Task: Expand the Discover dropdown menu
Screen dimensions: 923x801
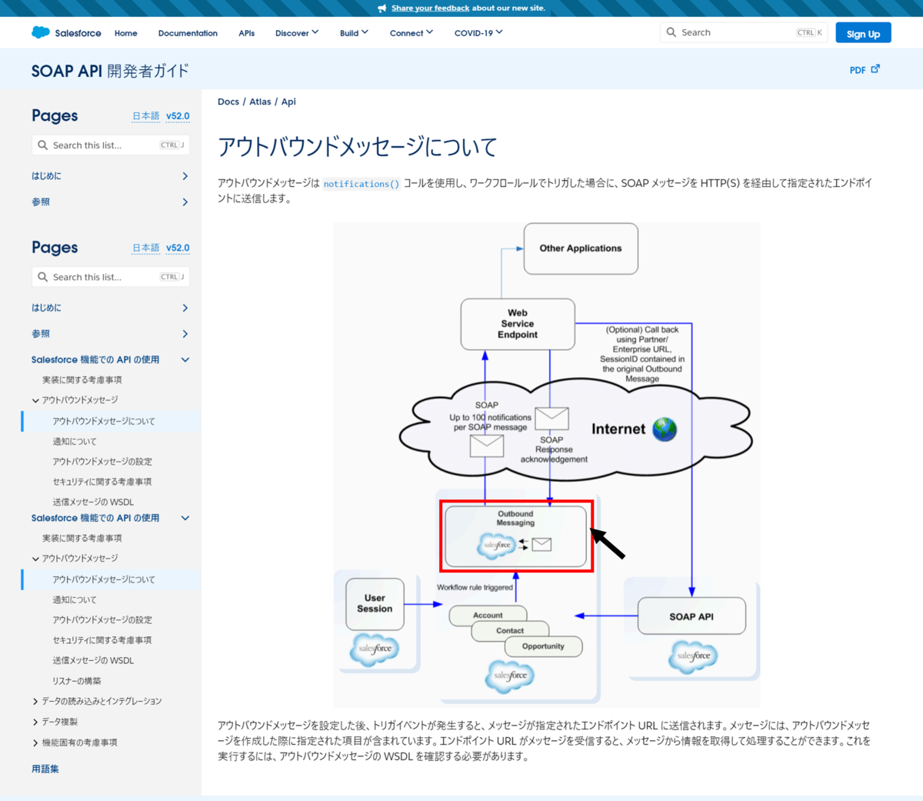Action: (297, 33)
